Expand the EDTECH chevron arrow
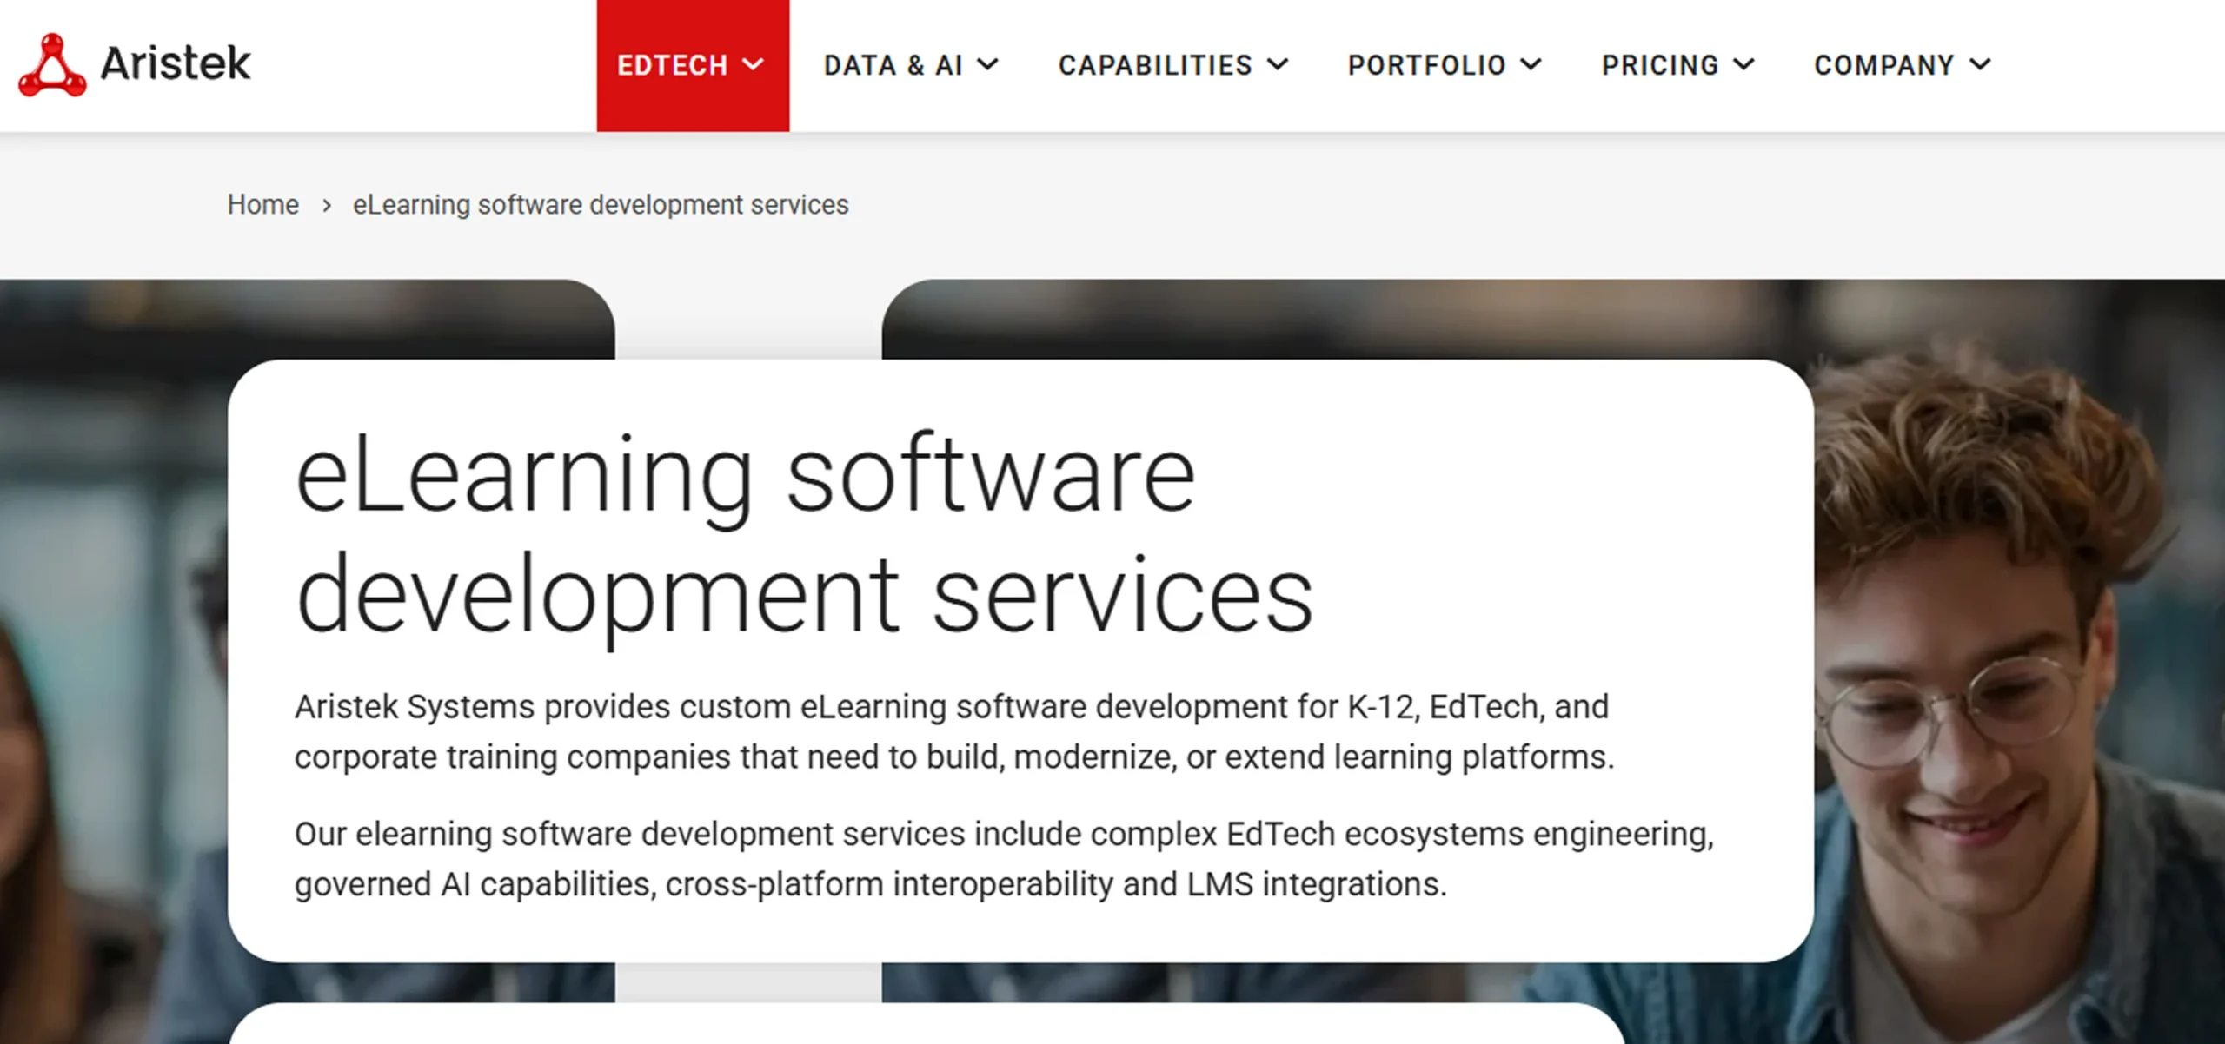This screenshot has height=1044, width=2225. click(754, 64)
